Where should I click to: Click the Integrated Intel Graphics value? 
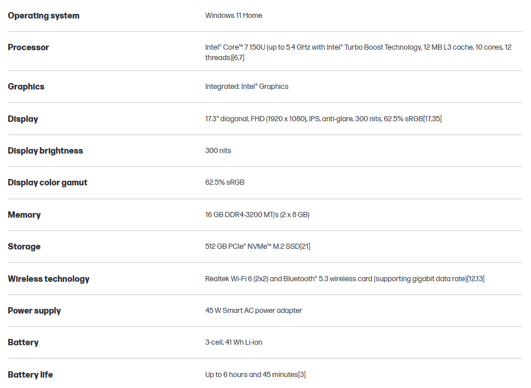247,87
